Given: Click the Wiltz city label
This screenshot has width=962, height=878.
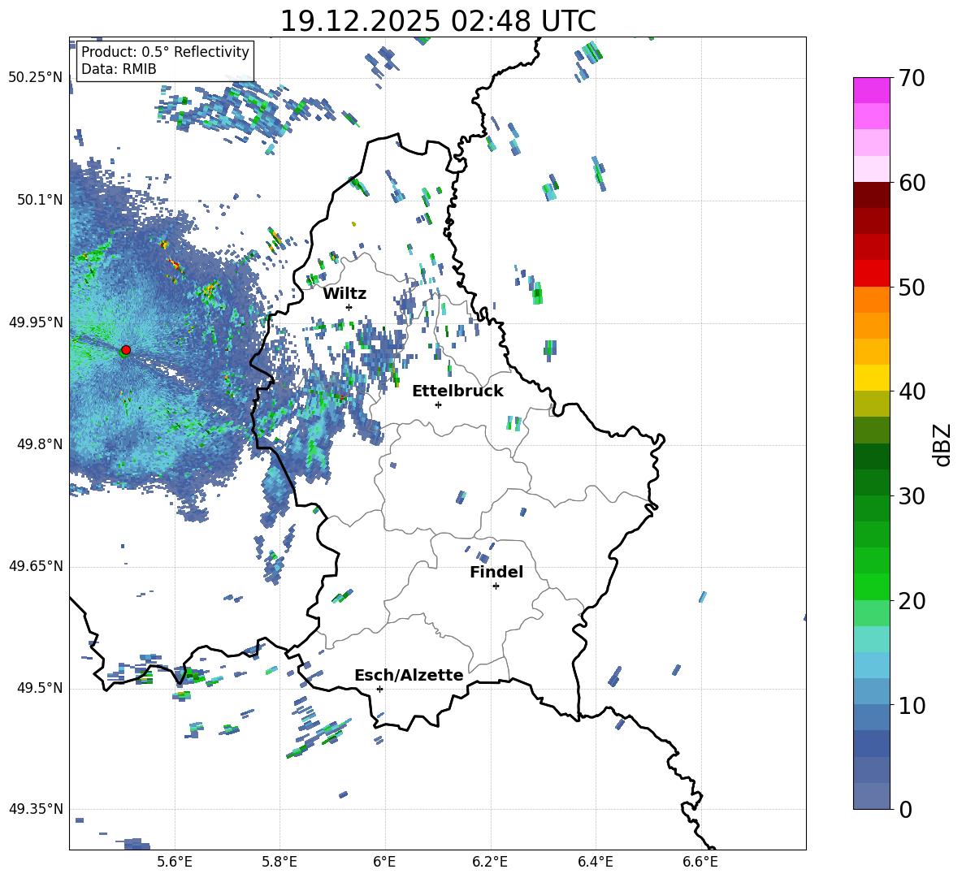Looking at the screenshot, I should coord(344,294).
